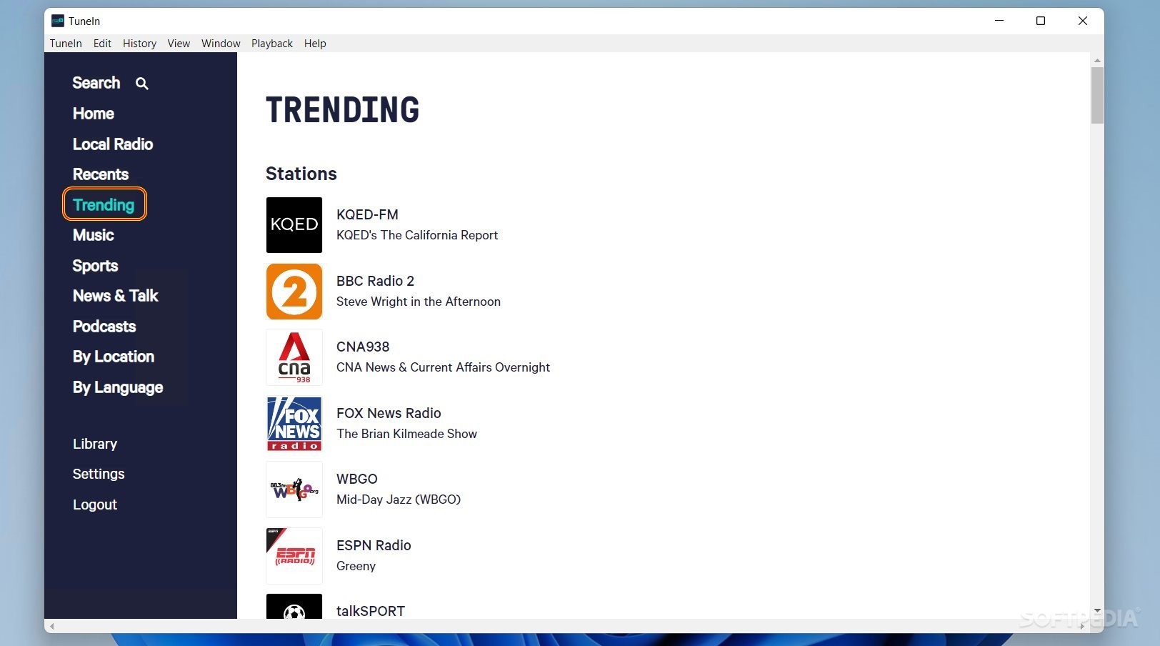Select FOX News Radio title

coord(389,413)
